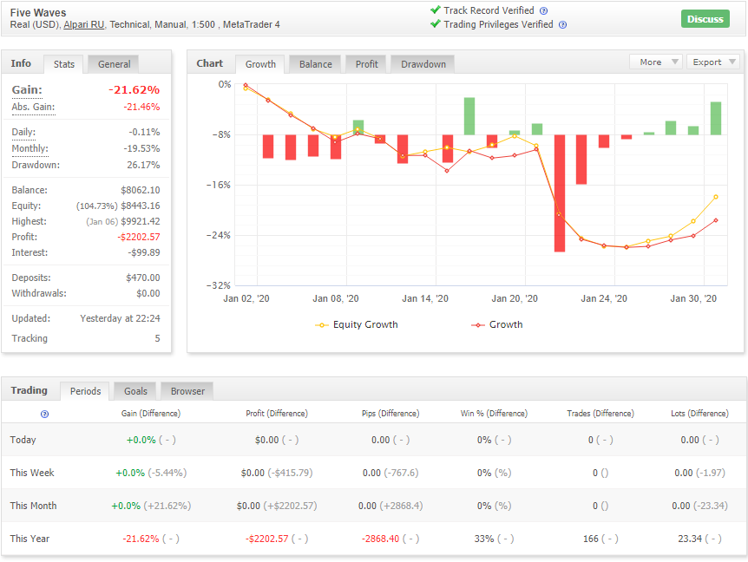The image size is (748, 562).
Task: Toggle Equity Growth series in legend
Action: (357, 324)
